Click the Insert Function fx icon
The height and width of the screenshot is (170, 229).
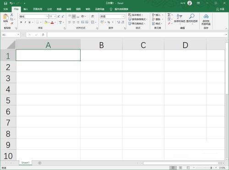coord(43,35)
